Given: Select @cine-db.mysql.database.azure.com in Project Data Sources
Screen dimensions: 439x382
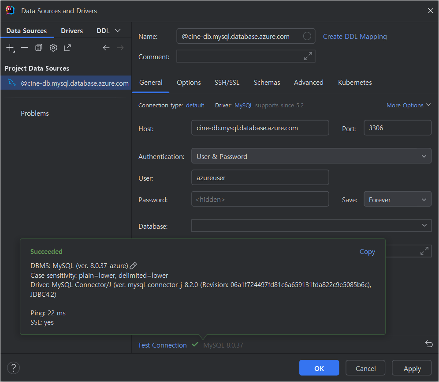Looking at the screenshot, I should [66, 83].
